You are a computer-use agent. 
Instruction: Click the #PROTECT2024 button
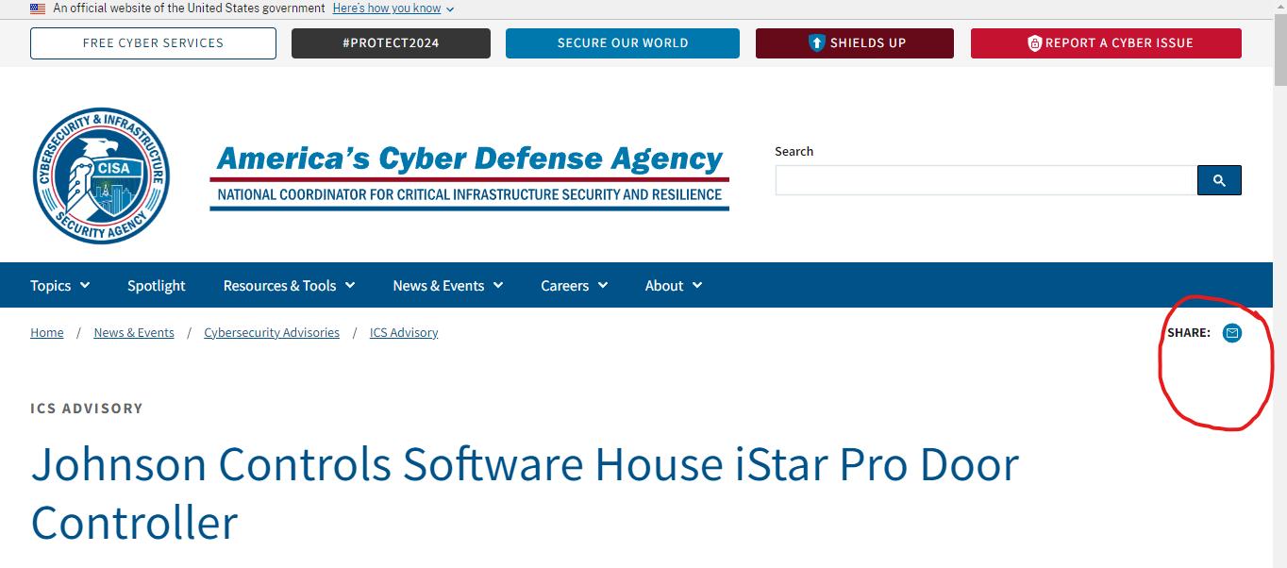pyautogui.click(x=391, y=42)
